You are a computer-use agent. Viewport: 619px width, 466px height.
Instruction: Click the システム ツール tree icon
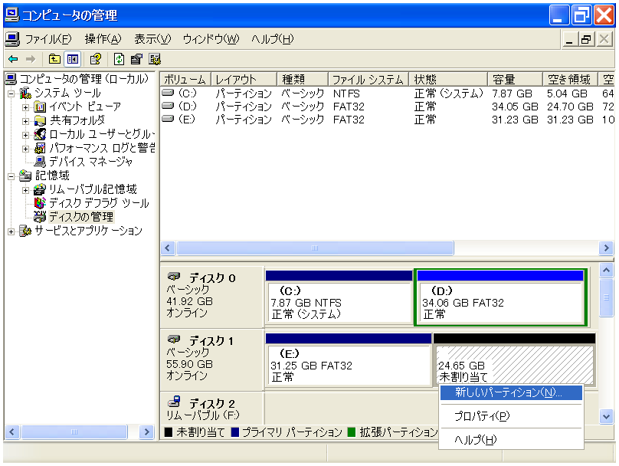click(25, 94)
